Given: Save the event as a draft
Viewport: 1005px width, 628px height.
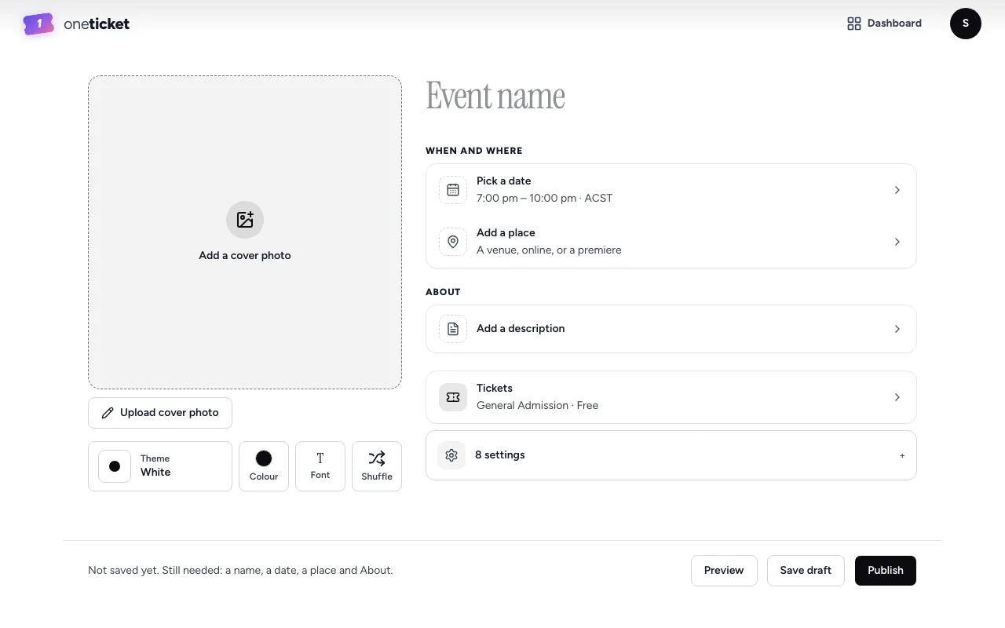Looking at the screenshot, I should pyautogui.click(x=806, y=571).
